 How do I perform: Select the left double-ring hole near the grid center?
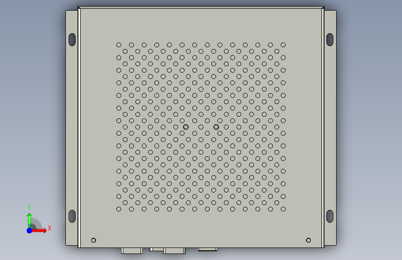point(186,127)
